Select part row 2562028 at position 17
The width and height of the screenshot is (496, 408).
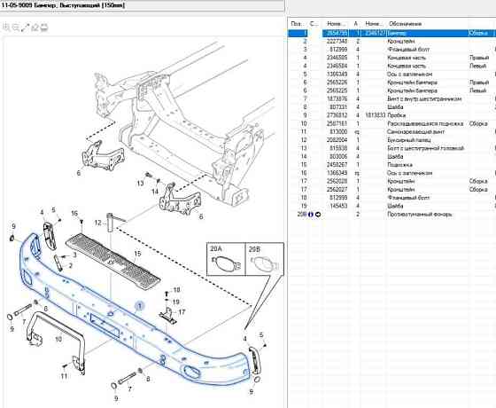(x=391, y=181)
